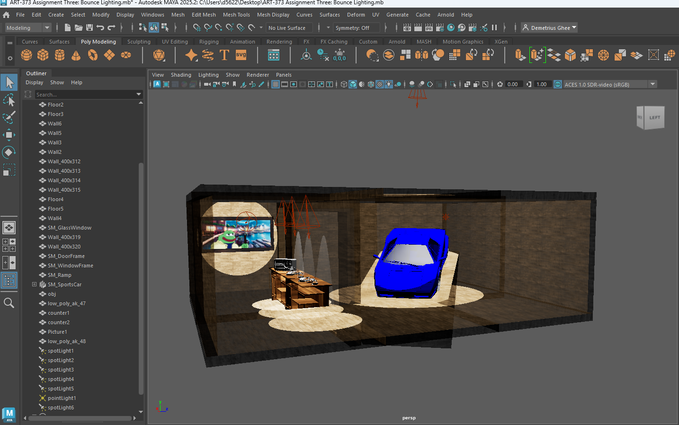Open the menu set dropdown showing Modeling

(x=27, y=27)
